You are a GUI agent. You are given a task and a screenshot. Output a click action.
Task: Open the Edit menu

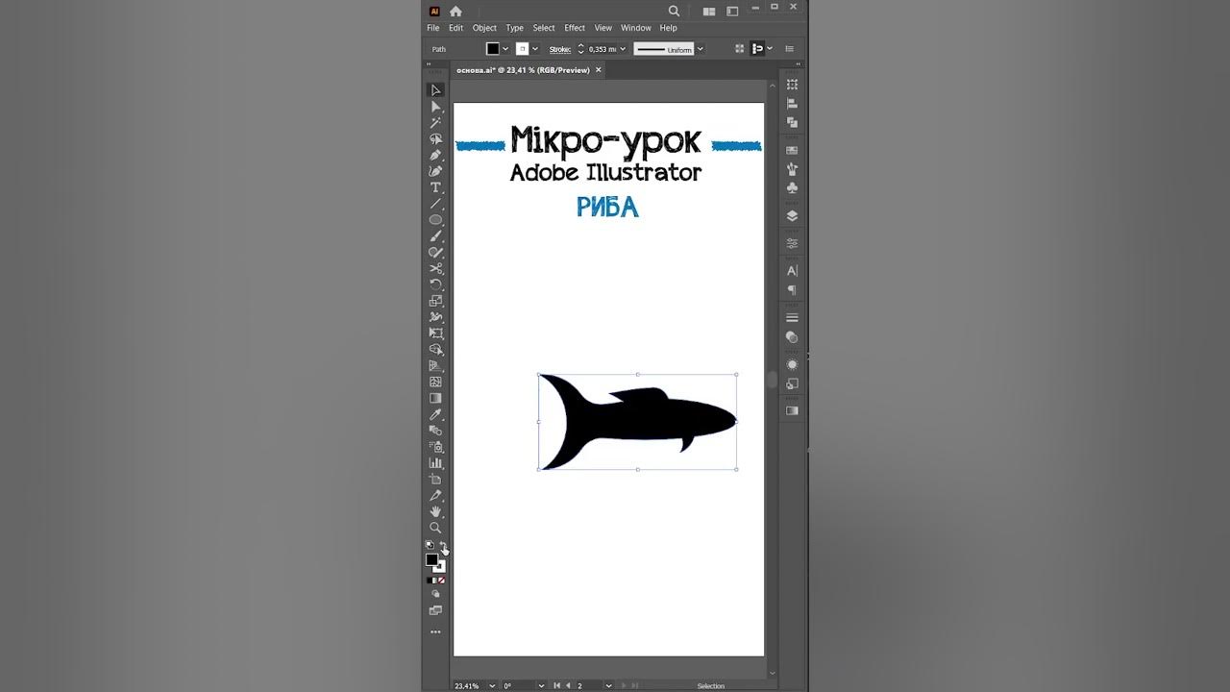tap(456, 28)
